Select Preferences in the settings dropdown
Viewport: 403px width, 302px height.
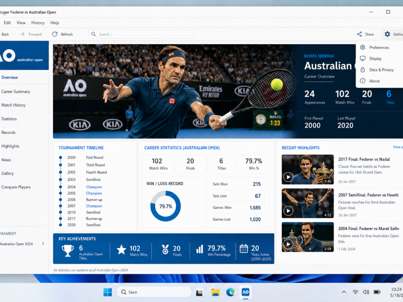click(379, 47)
